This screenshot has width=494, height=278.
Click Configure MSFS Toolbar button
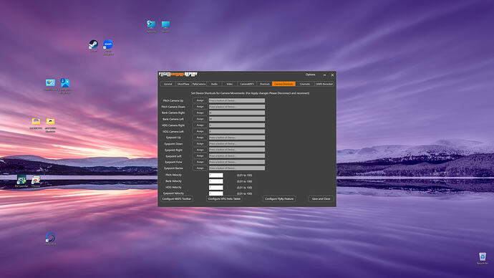coord(176,199)
